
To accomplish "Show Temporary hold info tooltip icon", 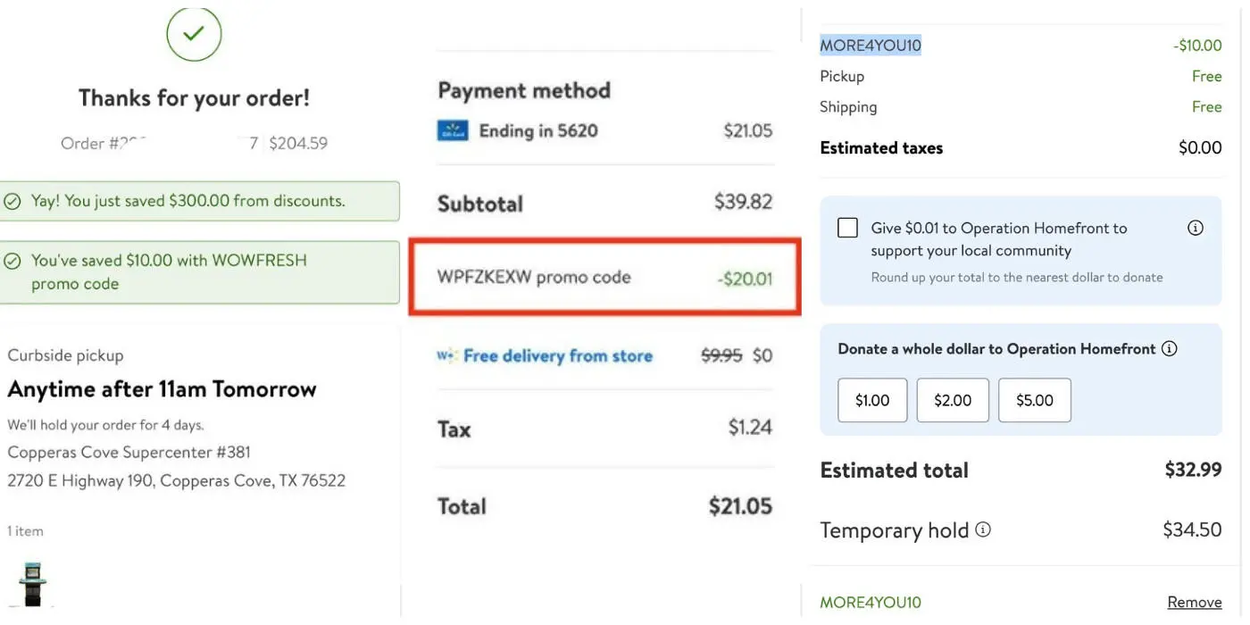I will point(983,529).
